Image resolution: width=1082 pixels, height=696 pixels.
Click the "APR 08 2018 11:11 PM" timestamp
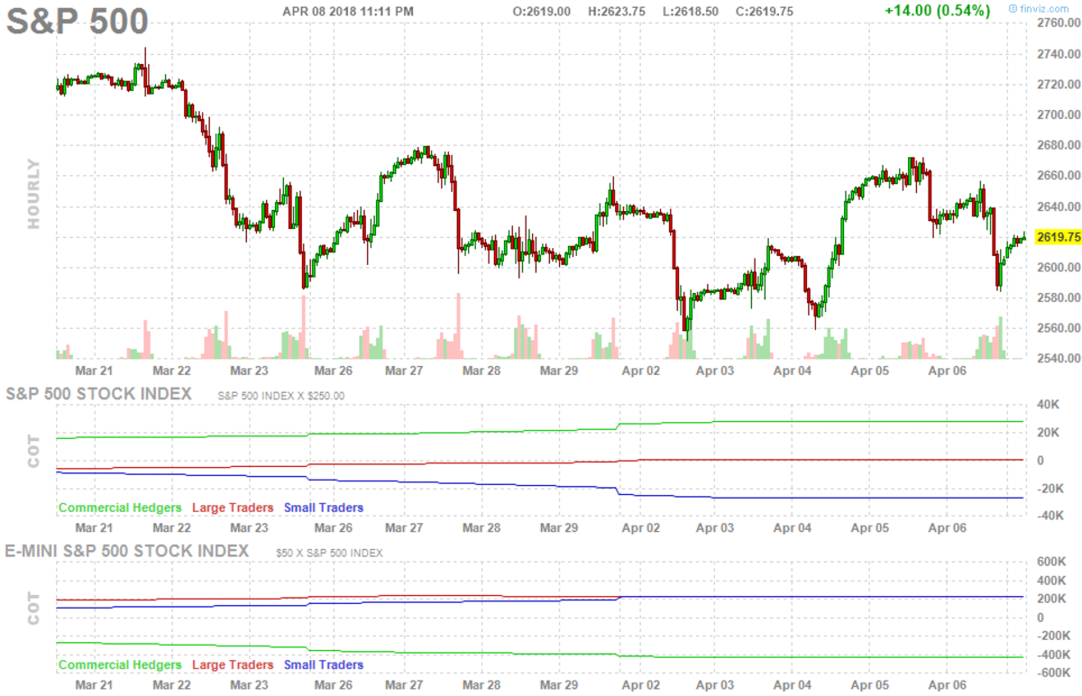[348, 11]
